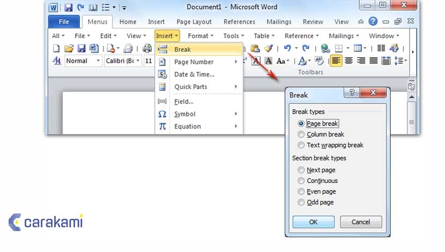Choose Date & Time from Insert menu
Image resolution: width=445 pixels, height=252 pixels.
[x=194, y=75]
